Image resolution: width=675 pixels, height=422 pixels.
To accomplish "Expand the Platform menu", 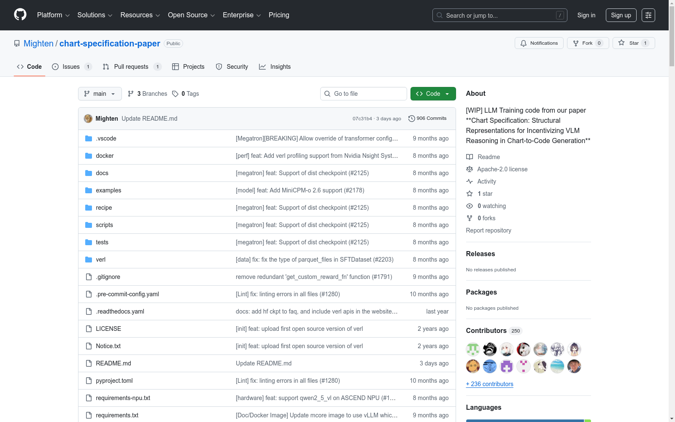I will coord(54,15).
